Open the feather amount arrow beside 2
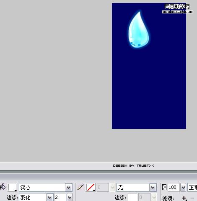This screenshot has height=201, width=197. tap(70, 197)
